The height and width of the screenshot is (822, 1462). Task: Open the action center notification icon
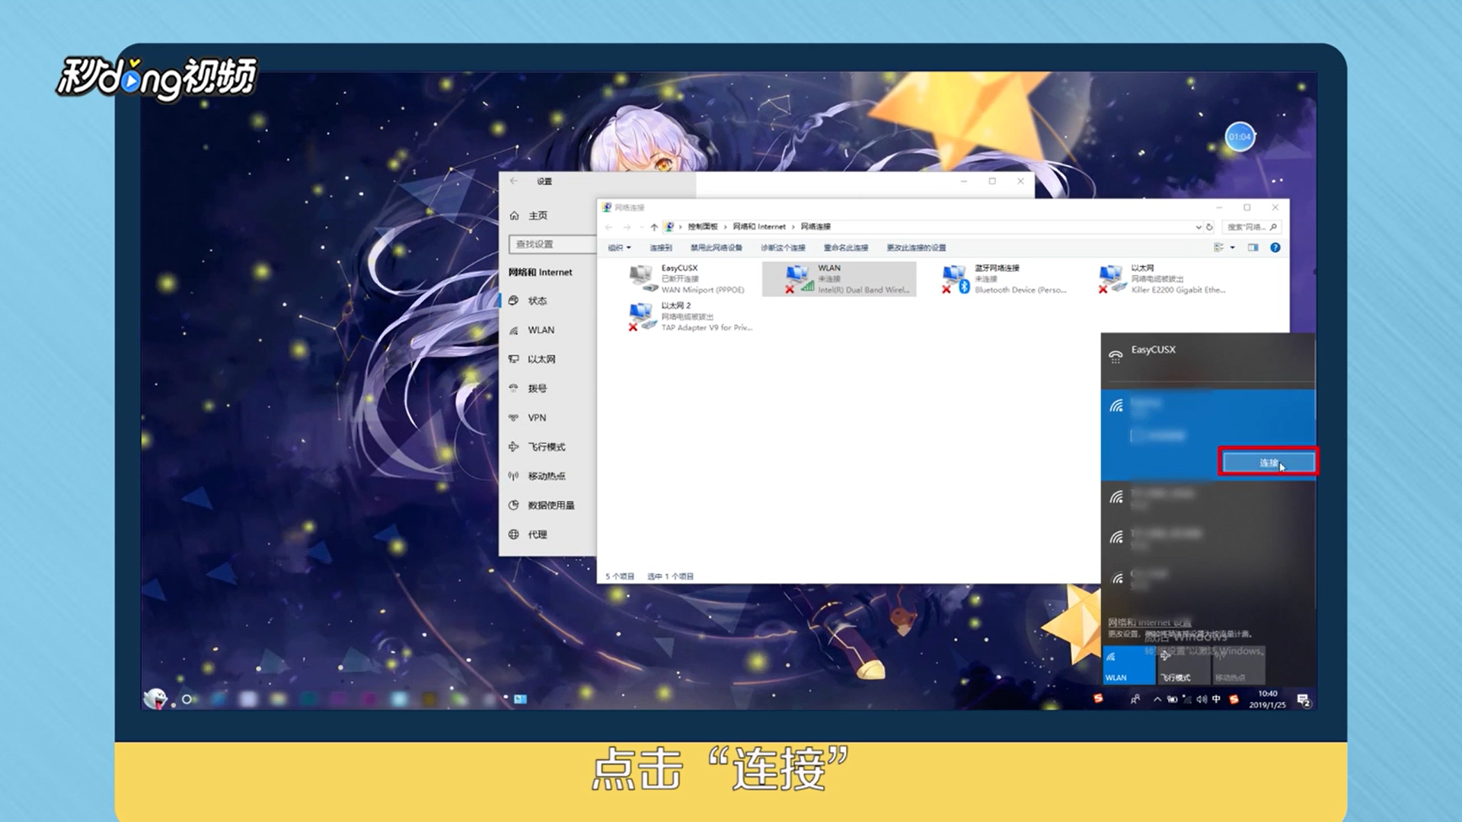pos(1304,699)
